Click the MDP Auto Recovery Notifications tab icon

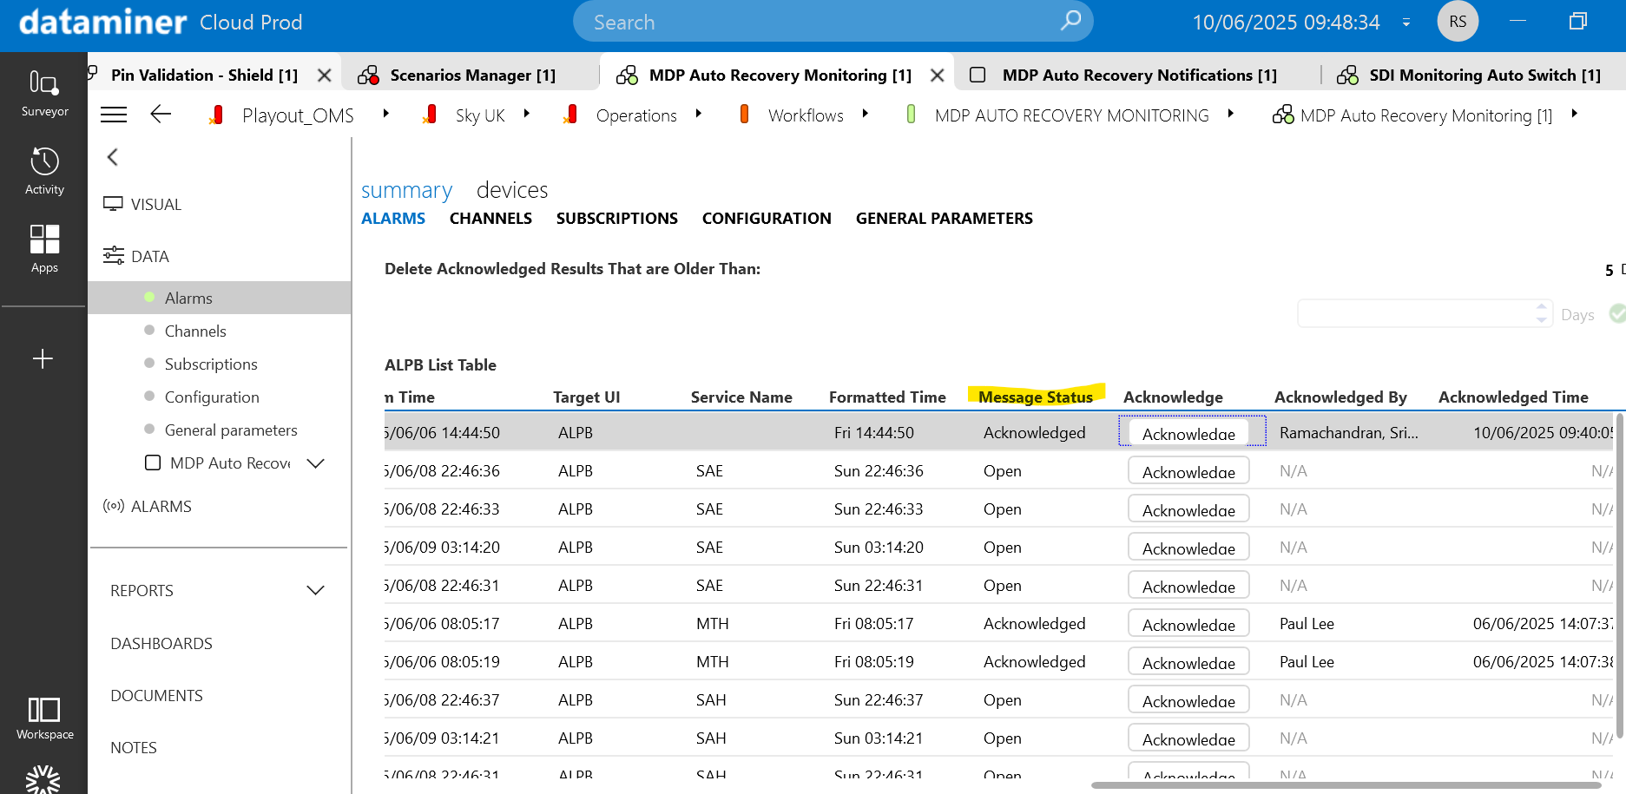point(978,75)
